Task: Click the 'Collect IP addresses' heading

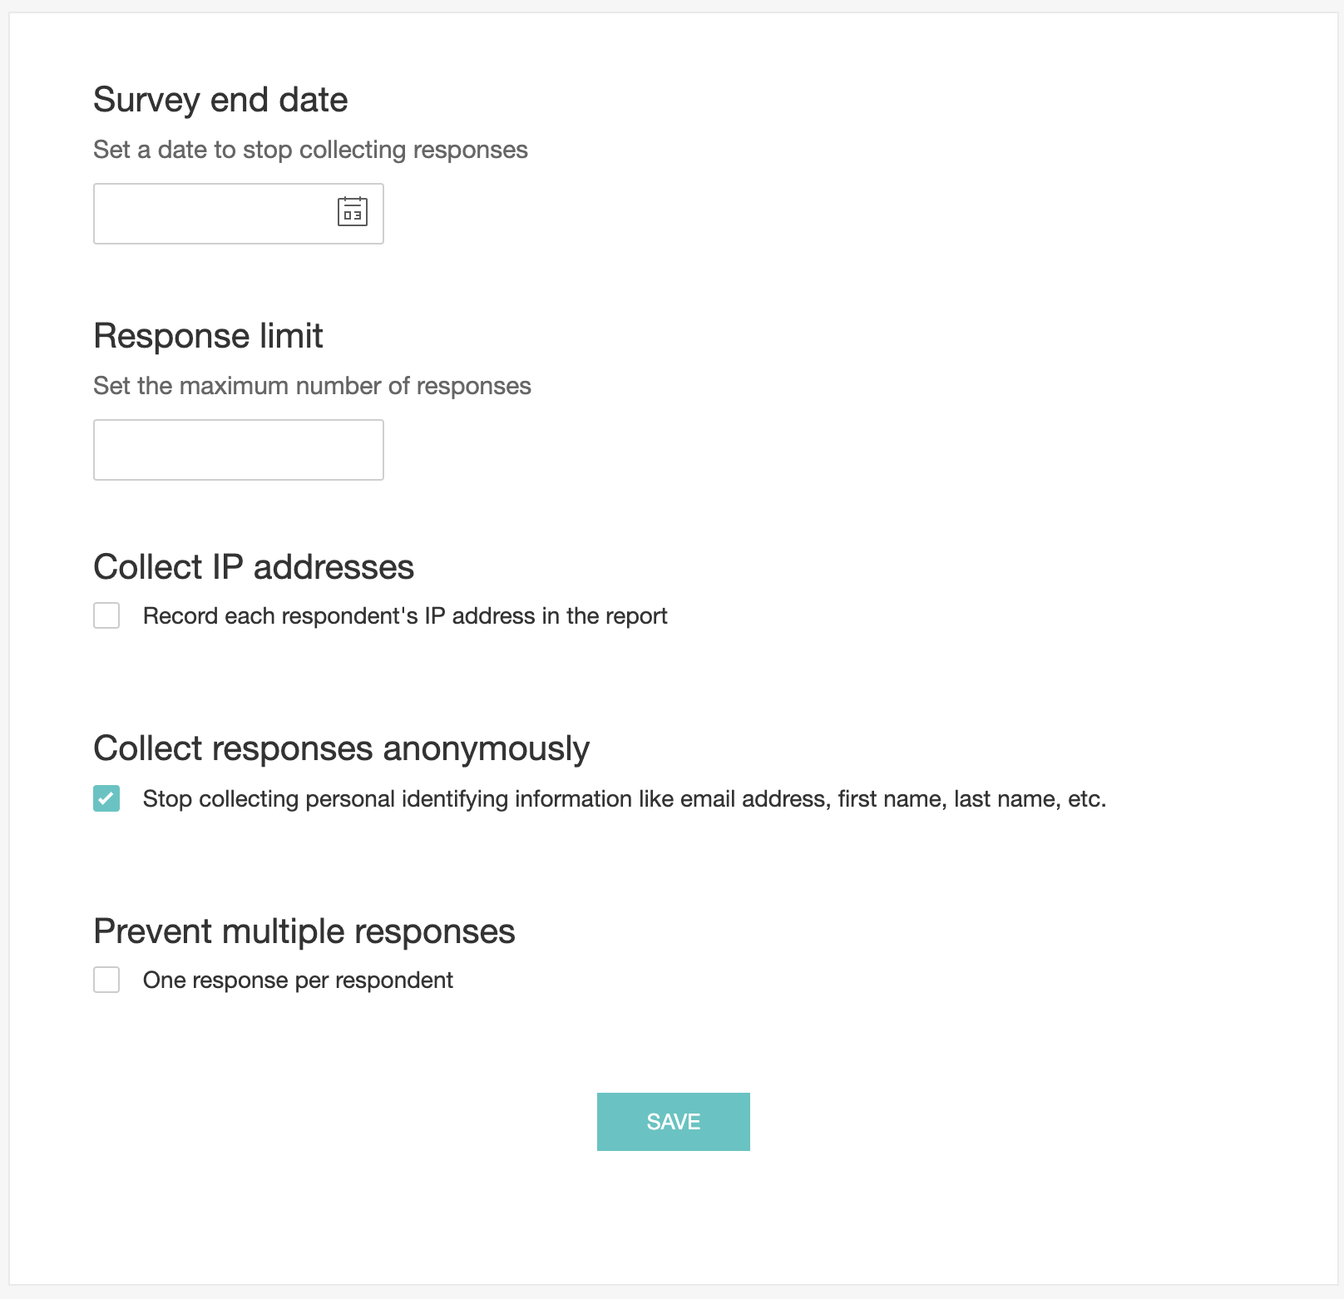Action: click(x=254, y=567)
